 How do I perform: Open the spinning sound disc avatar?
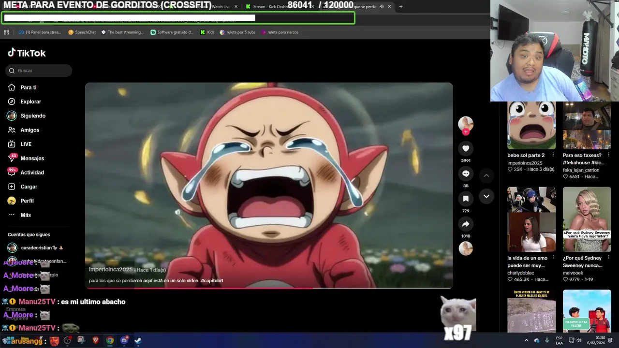click(x=466, y=248)
